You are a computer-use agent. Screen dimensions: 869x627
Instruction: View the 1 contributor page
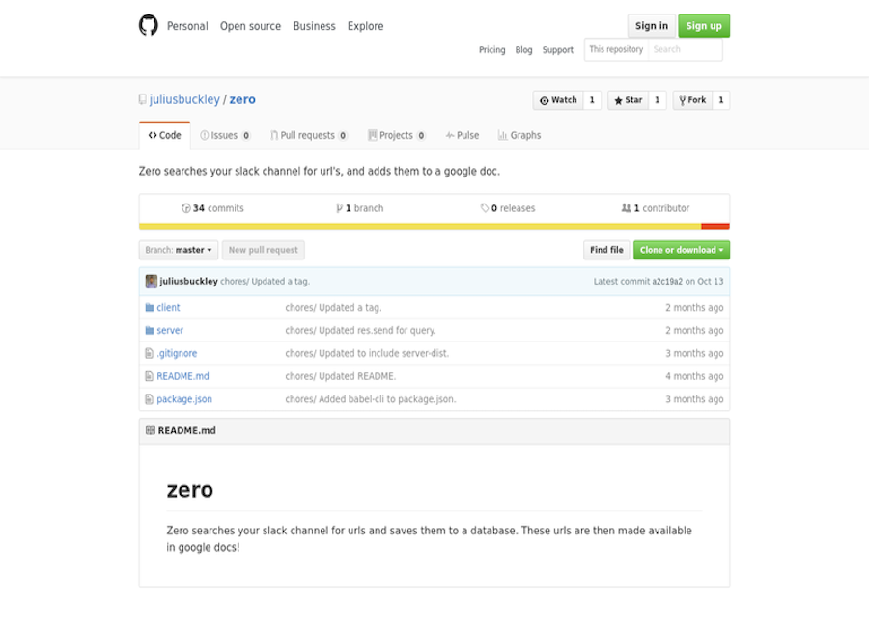coord(655,208)
